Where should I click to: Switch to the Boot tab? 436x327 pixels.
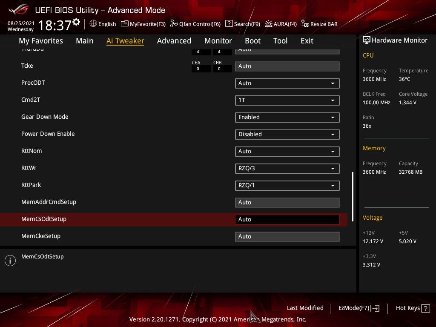(252, 41)
